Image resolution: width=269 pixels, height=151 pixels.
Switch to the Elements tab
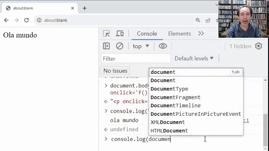pyautogui.click(x=179, y=34)
